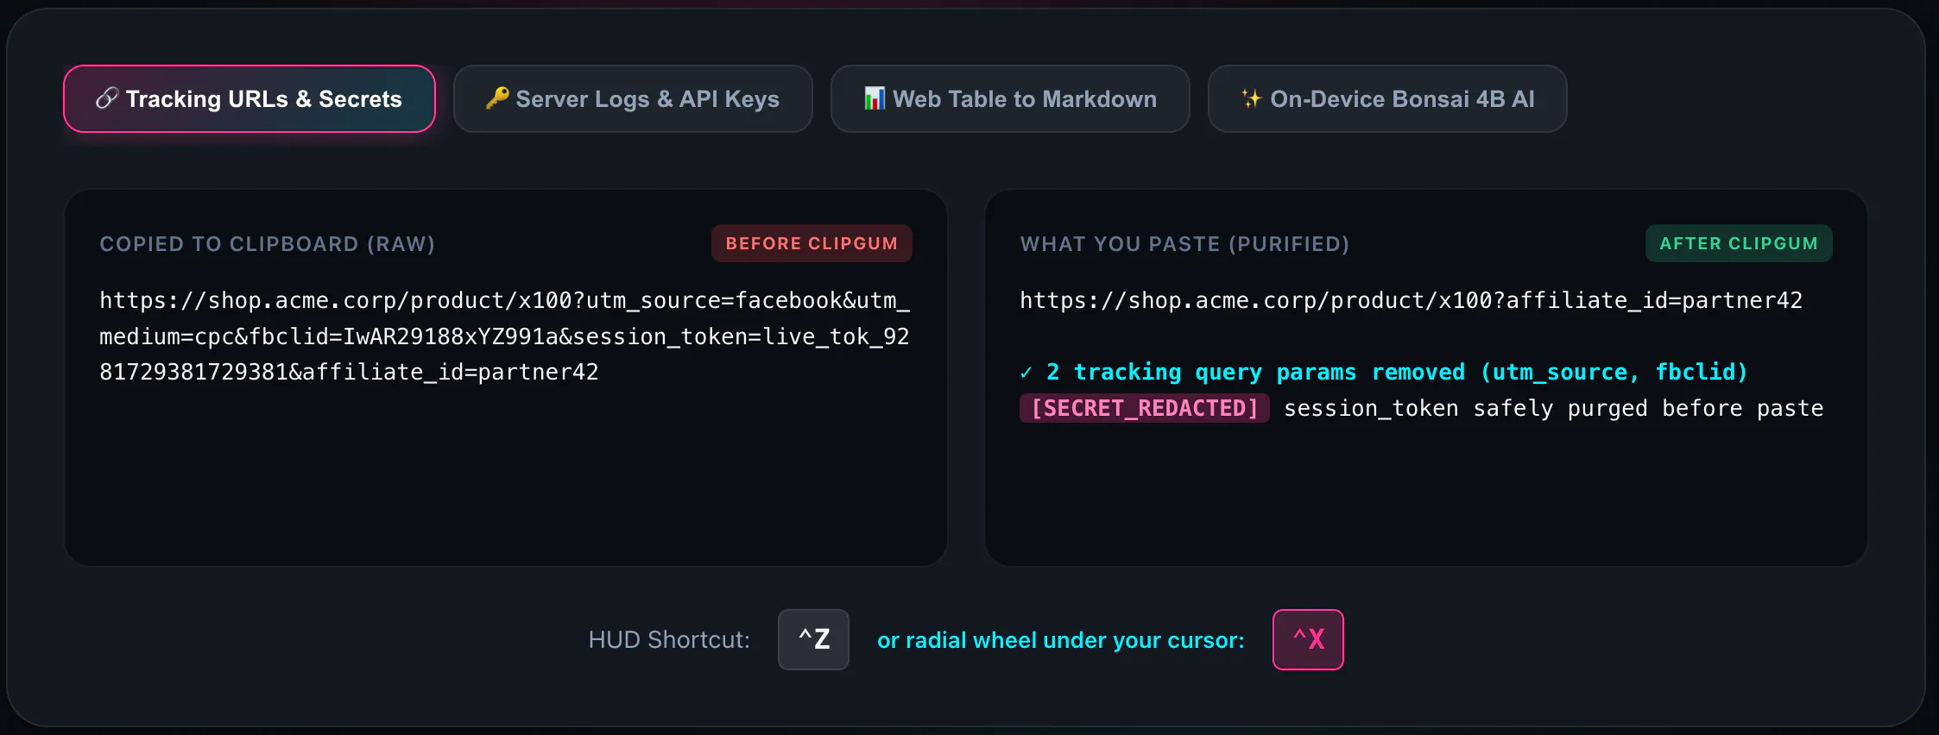
Task: Select the Tracking URLs & Secrets tab
Action: tap(249, 99)
